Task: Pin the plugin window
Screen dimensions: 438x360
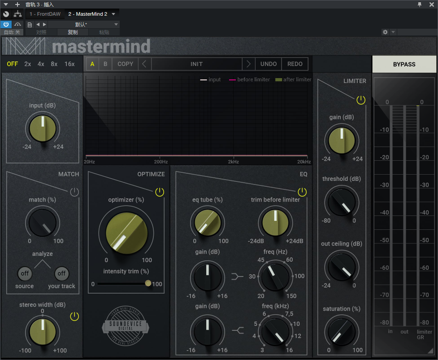Action: 420,4
